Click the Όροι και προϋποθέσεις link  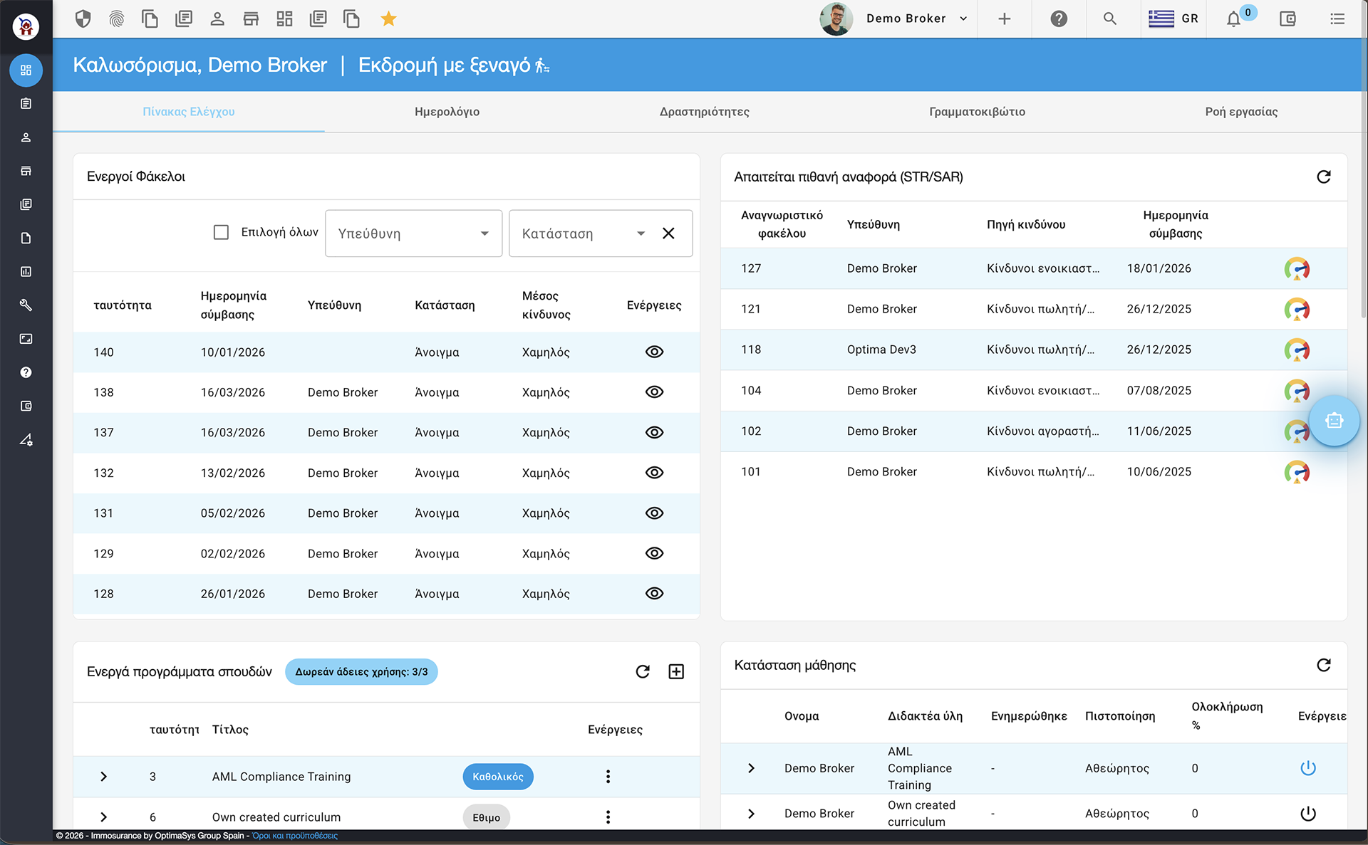[x=295, y=836]
